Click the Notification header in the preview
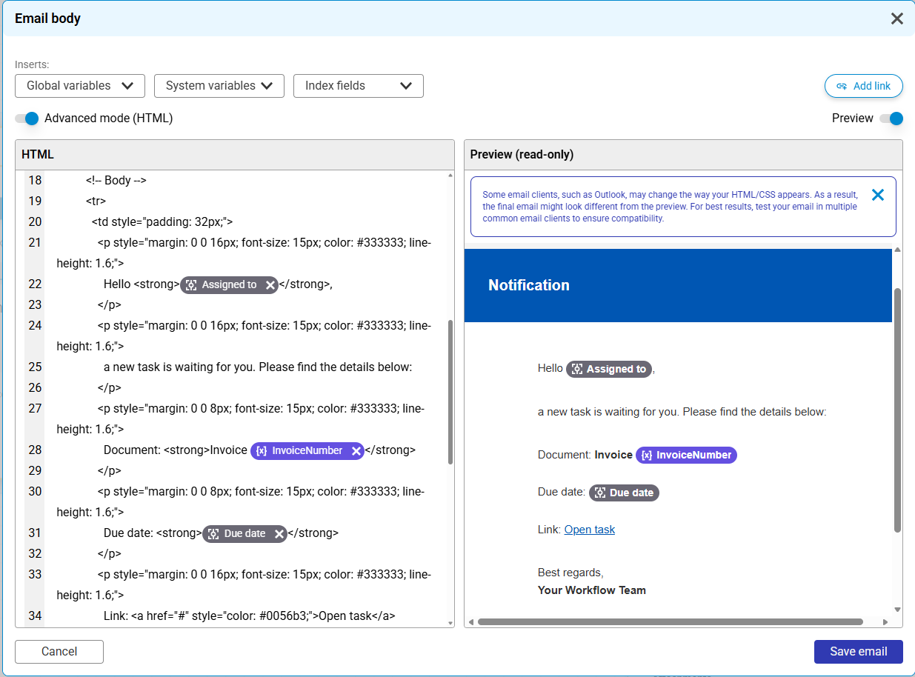This screenshot has height=677, width=915. coord(529,285)
